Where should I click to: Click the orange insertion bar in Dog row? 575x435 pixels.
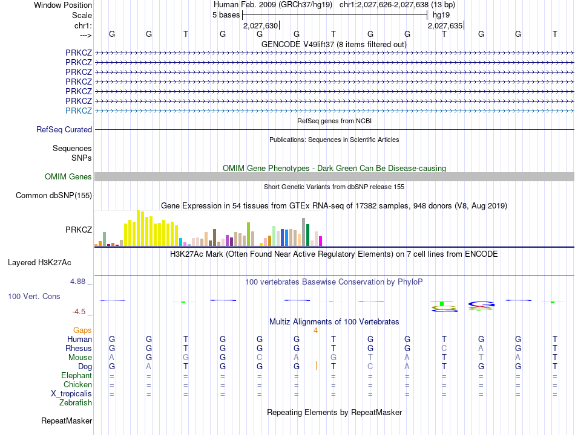tap(316, 366)
